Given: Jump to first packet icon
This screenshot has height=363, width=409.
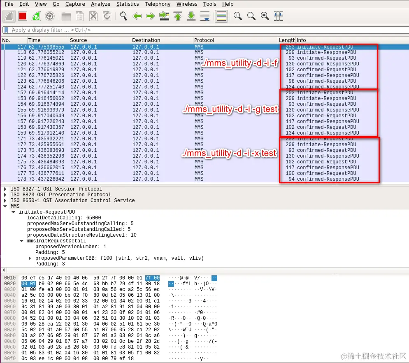Looking at the screenshot, I should point(178,16).
